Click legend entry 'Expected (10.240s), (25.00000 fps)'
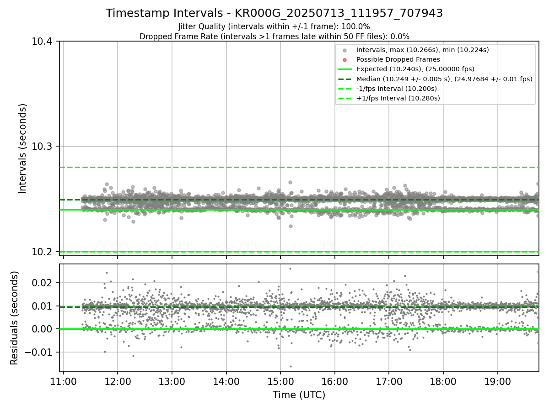Viewport: 549px width, 411px height. [x=415, y=69]
